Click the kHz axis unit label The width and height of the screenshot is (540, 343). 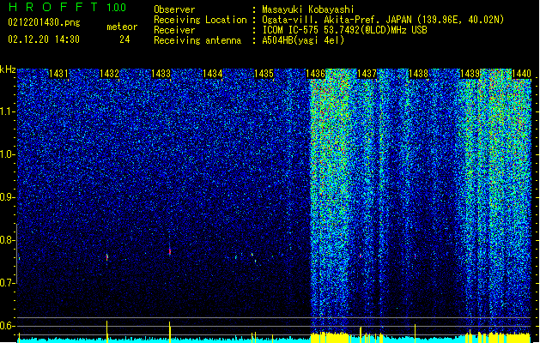[8, 69]
